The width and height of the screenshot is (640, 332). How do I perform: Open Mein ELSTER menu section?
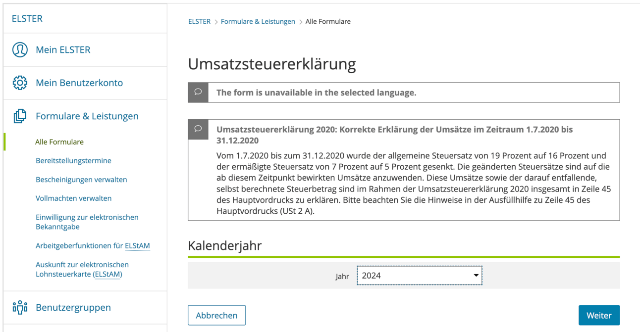(x=63, y=50)
